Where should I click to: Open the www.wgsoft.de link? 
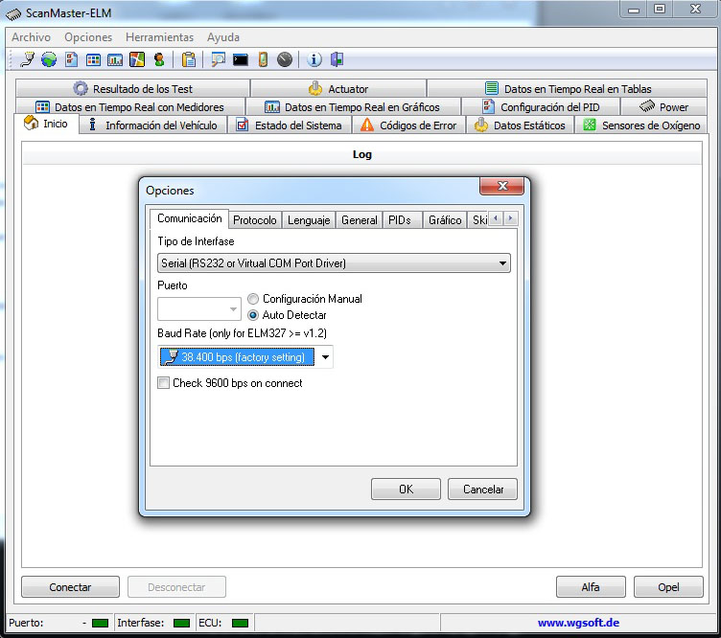[x=577, y=623]
